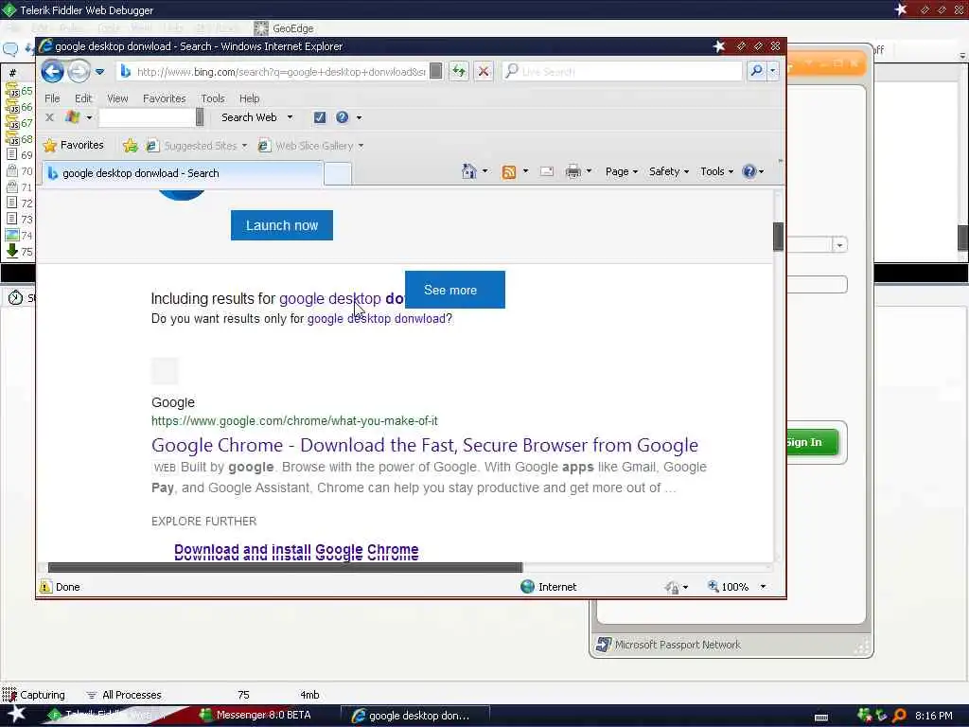This screenshot has width=969, height=727.
Task: Click Add to Favorites Bar star icon
Action: click(x=130, y=145)
